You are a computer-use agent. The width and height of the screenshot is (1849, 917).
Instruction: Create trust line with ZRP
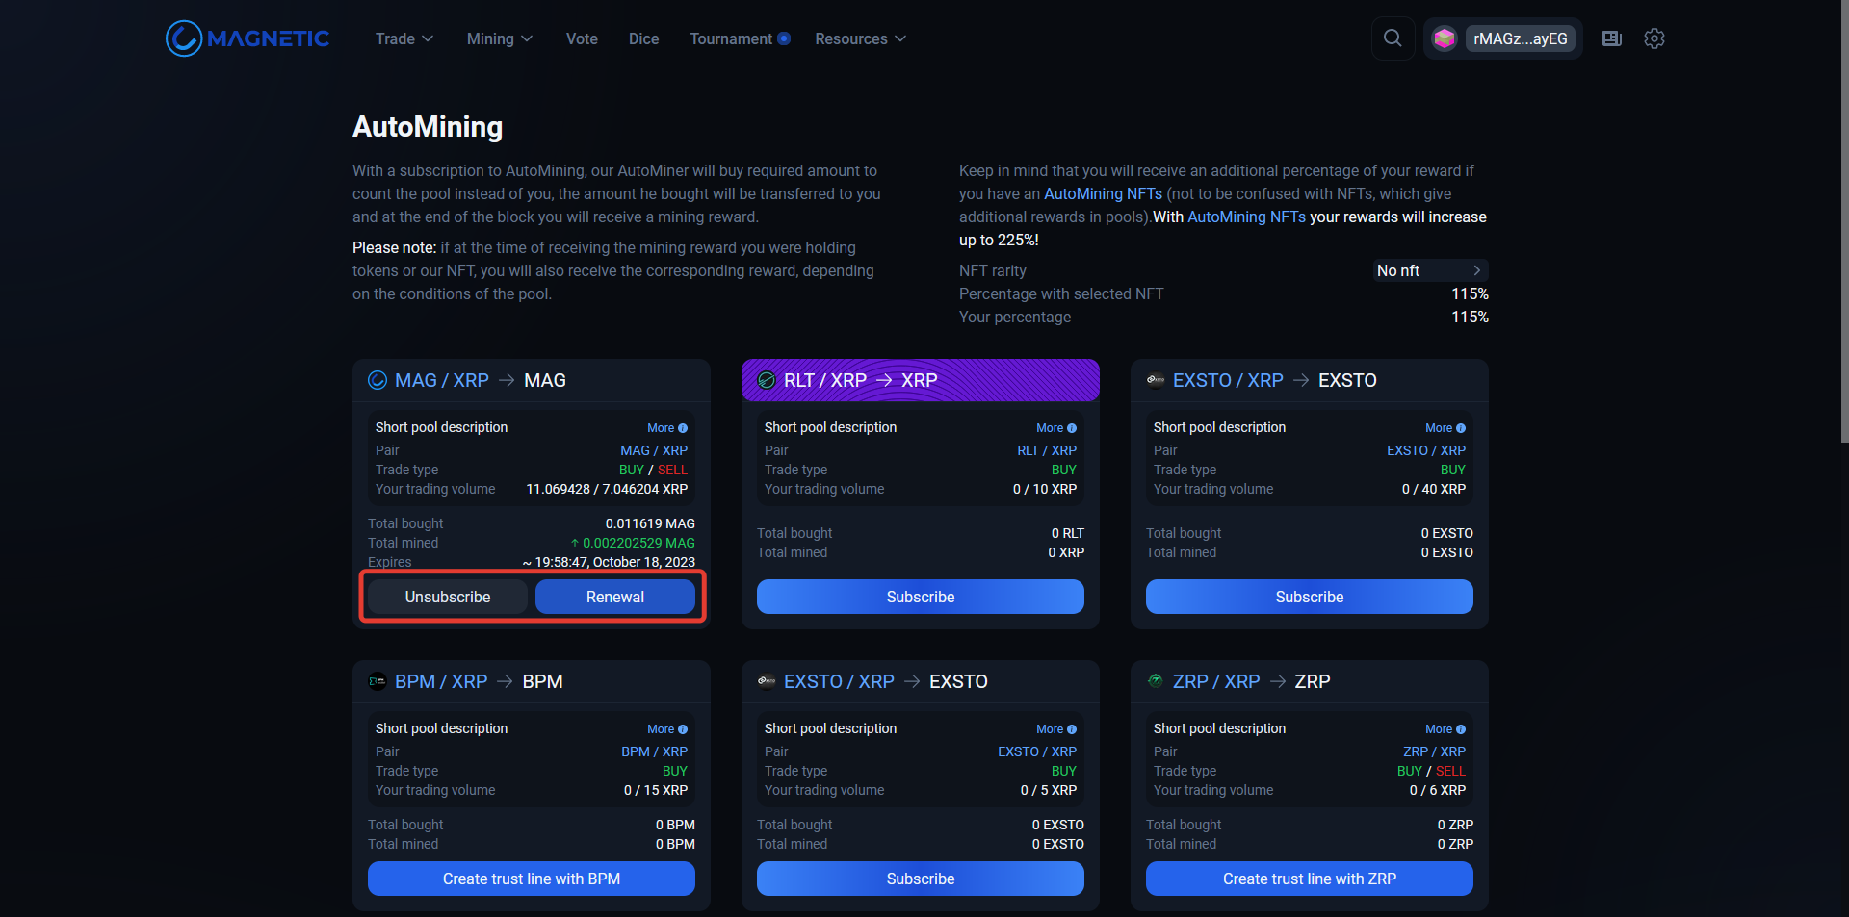(1310, 879)
